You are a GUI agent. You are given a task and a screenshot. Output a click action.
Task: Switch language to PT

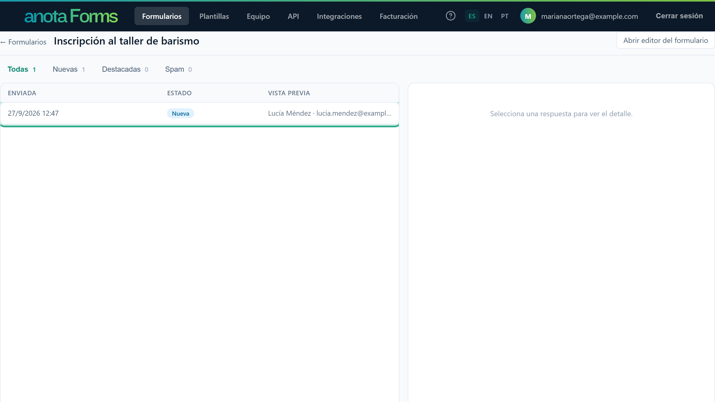pos(505,16)
